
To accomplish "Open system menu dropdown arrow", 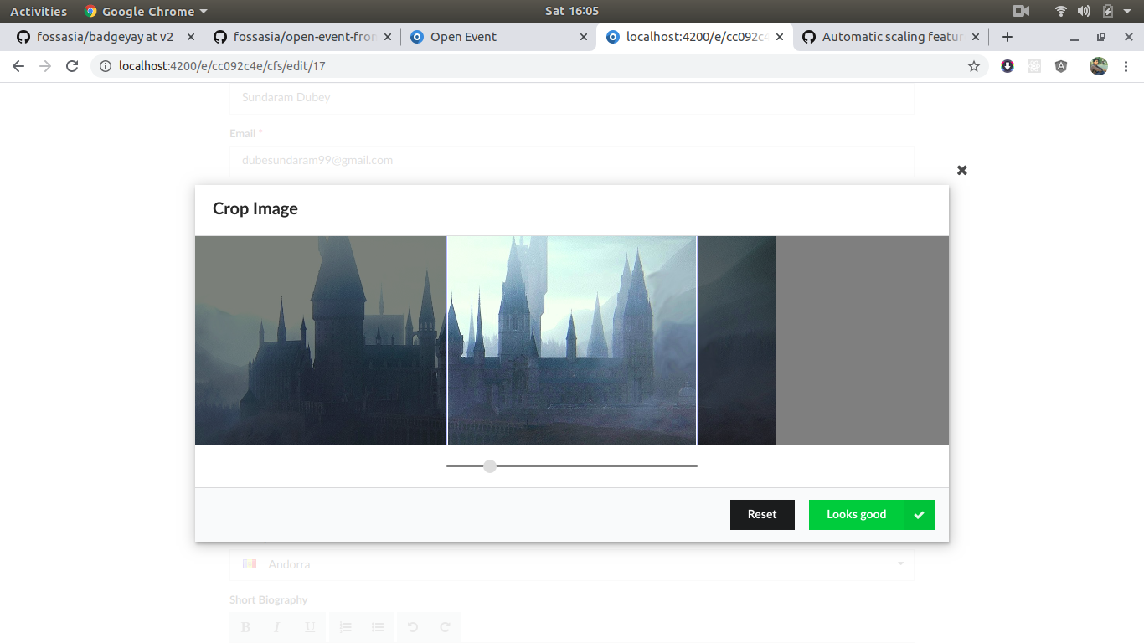I will pos(1127,11).
